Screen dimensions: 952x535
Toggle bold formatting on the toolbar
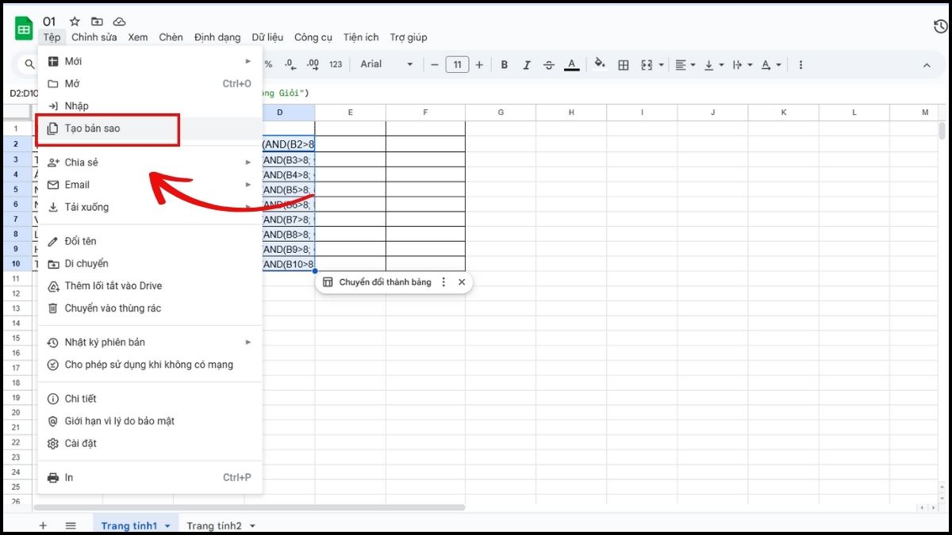[x=504, y=64]
